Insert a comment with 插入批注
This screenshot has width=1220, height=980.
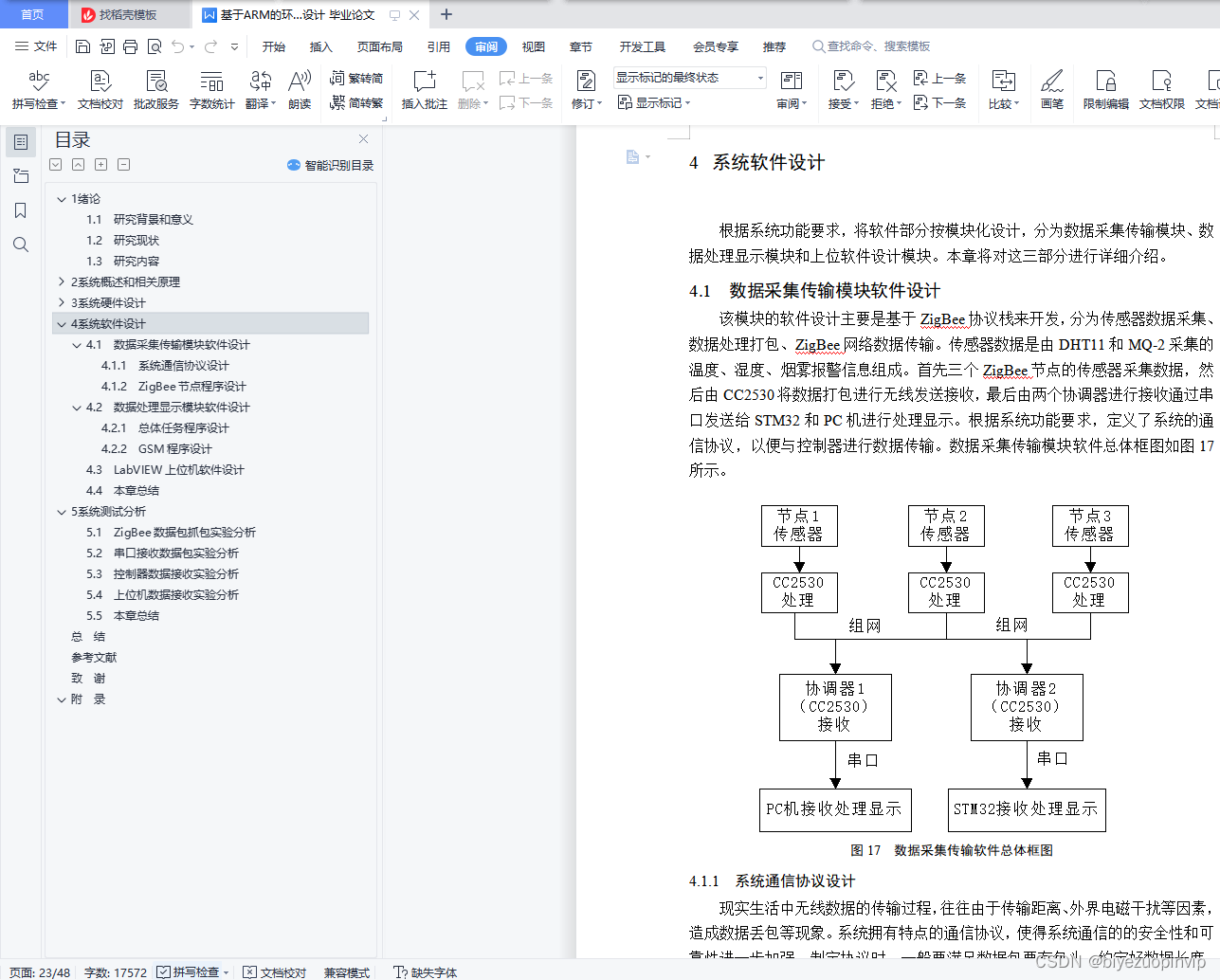click(x=425, y=90)
